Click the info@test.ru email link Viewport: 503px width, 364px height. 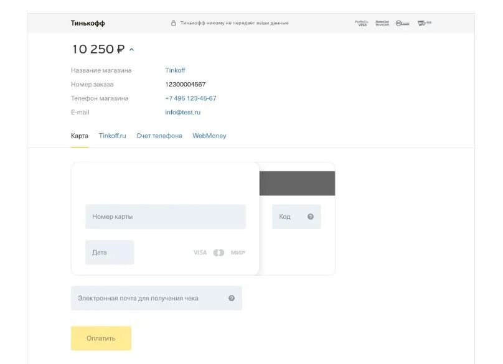[183, 112]
